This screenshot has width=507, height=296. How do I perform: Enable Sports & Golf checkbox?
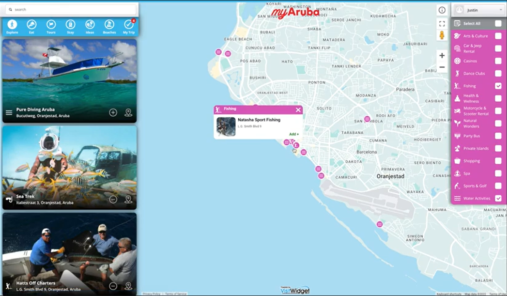coord(498,186)
